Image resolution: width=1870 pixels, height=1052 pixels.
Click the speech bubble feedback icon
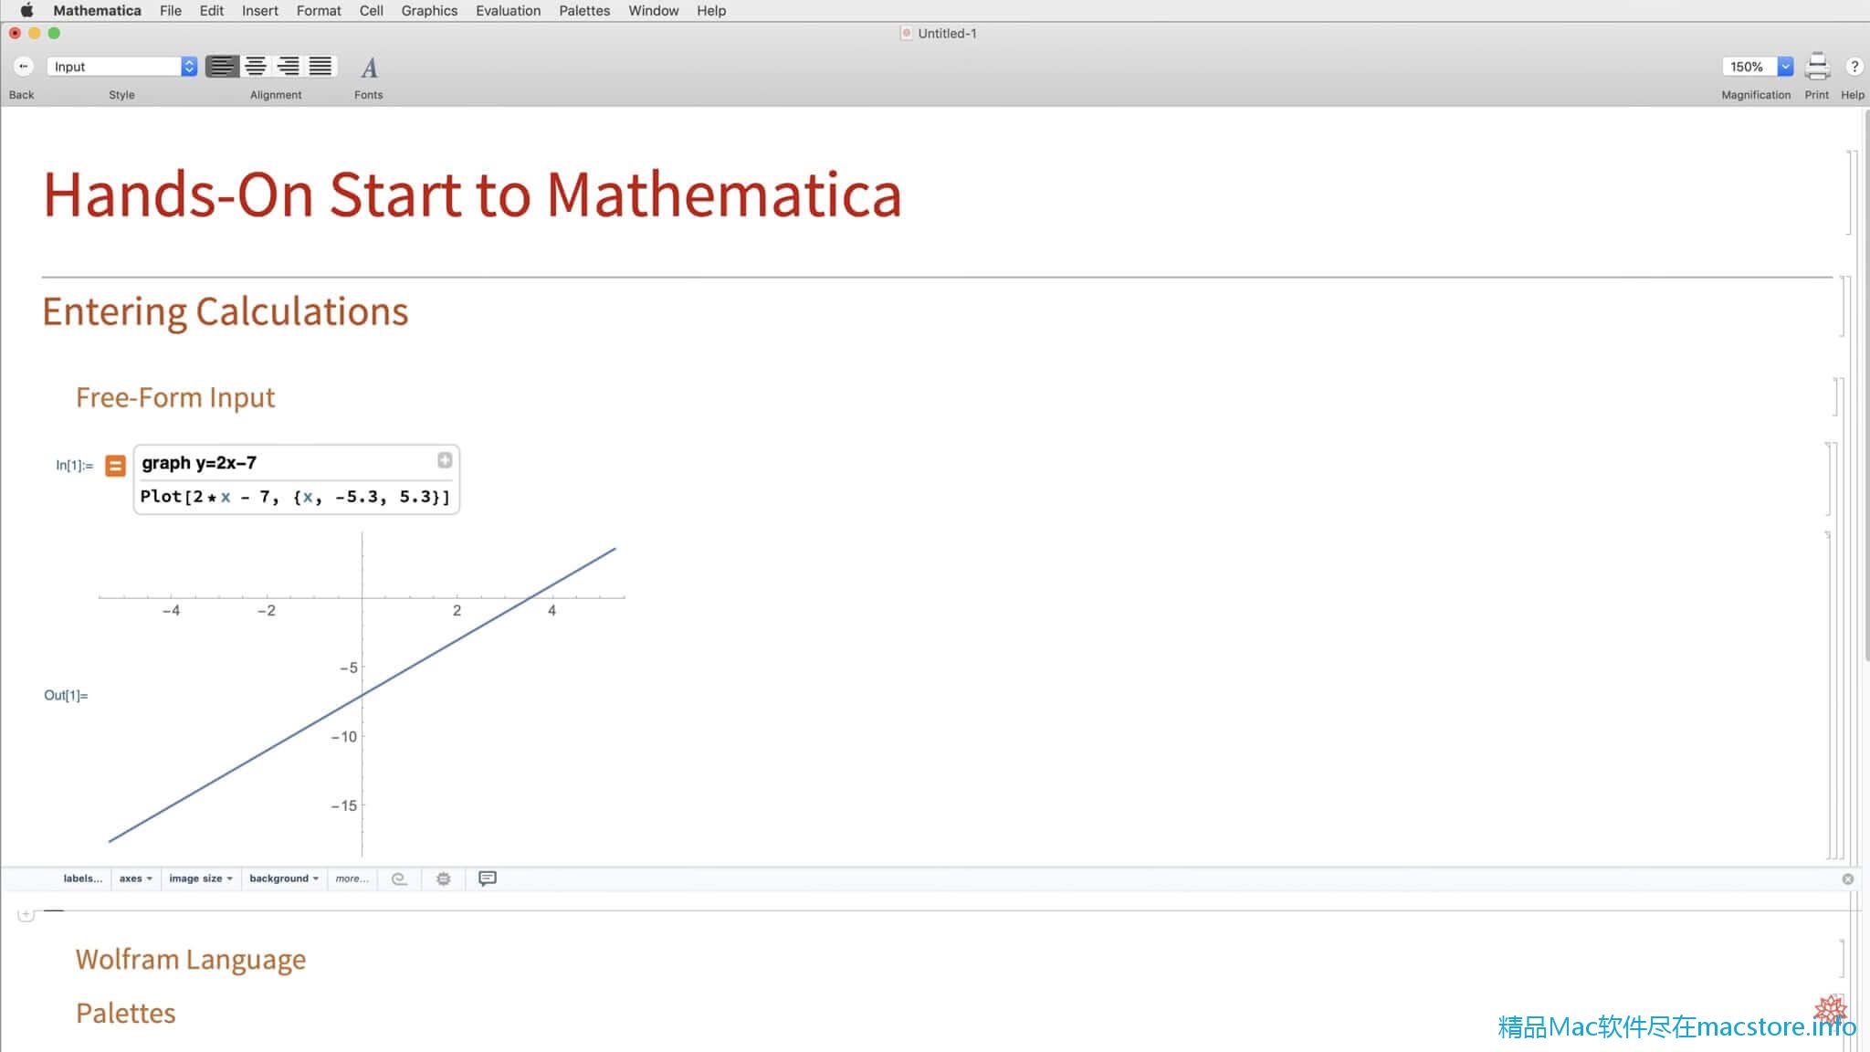488,878
